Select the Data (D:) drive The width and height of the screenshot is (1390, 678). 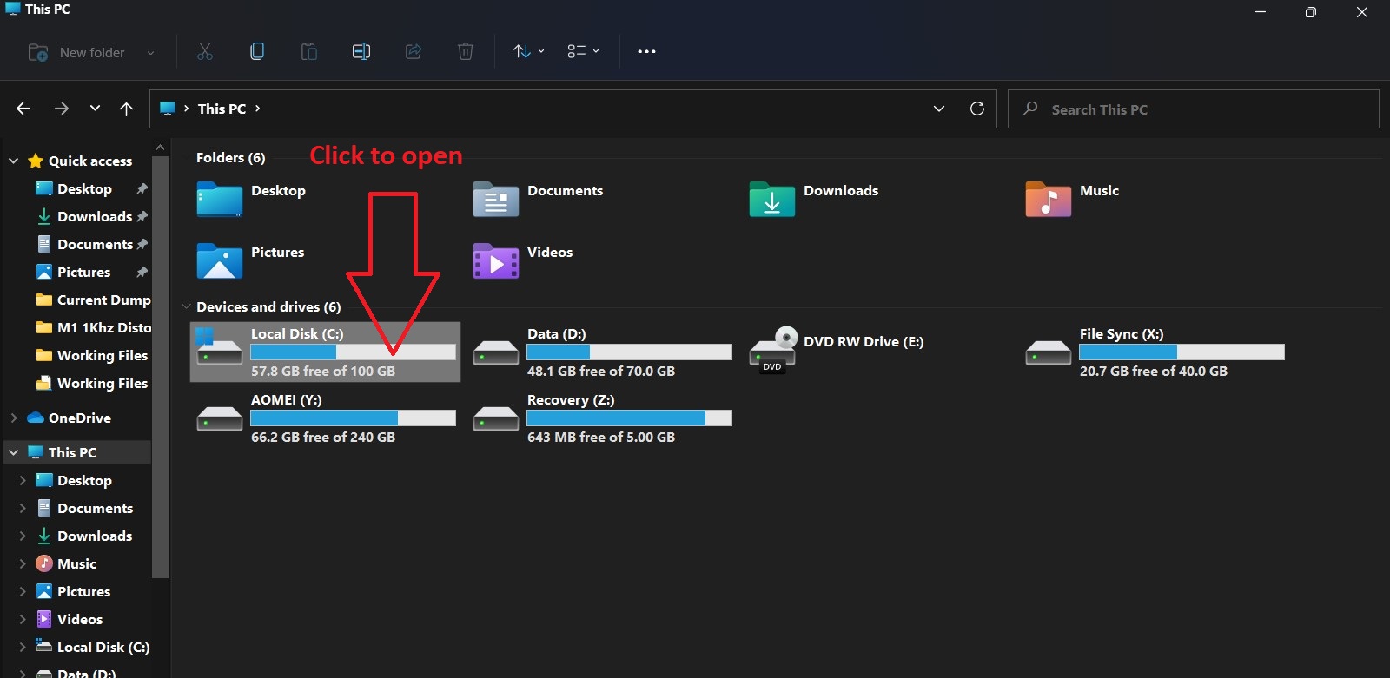pos(602,352)
